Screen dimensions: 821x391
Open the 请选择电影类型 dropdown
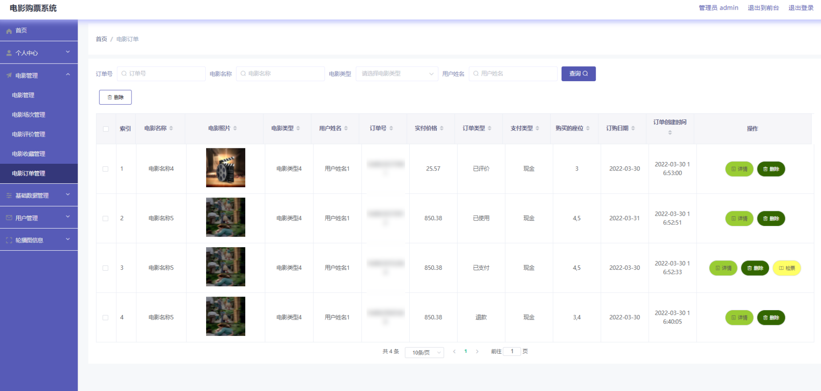click(397, 74)
